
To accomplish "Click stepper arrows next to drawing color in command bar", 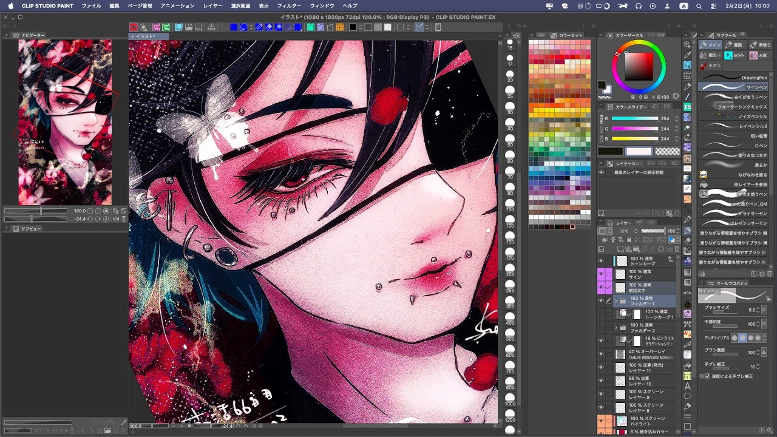I will click(361, 27).
